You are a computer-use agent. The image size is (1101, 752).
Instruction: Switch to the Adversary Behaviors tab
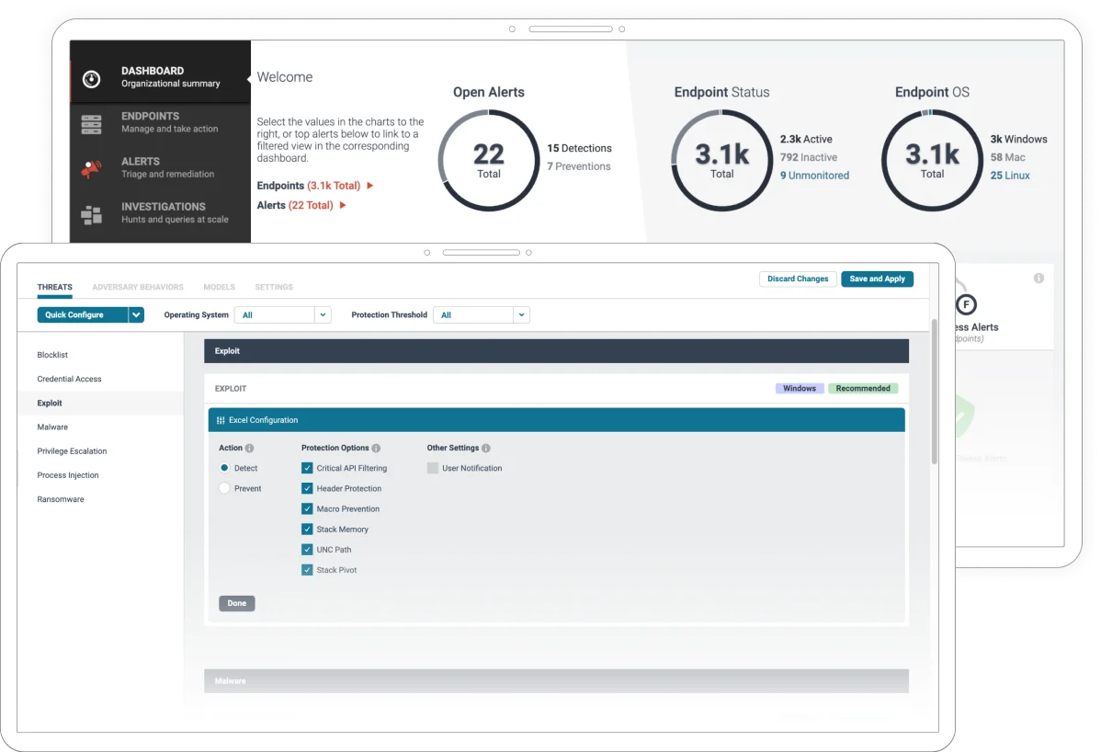(x=137, y=287)
